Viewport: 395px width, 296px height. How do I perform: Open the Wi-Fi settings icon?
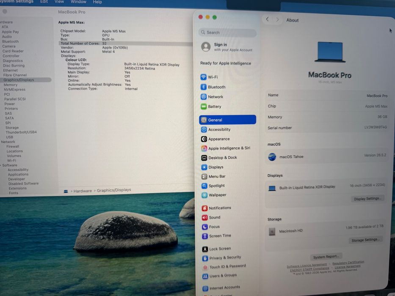click(203, 77)
